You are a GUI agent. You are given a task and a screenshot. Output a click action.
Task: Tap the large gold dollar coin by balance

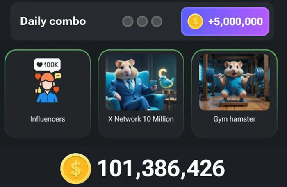pyautogui.click(x=76, y=168)
